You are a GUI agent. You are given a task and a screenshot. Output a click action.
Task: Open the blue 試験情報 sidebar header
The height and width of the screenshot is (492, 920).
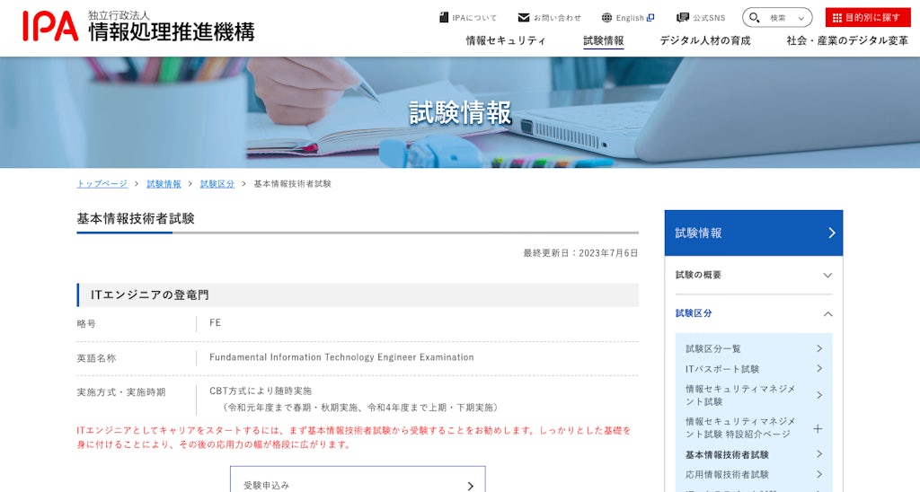coord(754,233)
